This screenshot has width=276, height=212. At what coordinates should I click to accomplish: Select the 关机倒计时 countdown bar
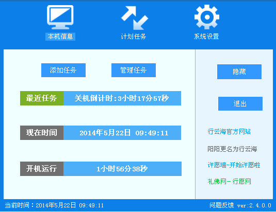(122, 98)
